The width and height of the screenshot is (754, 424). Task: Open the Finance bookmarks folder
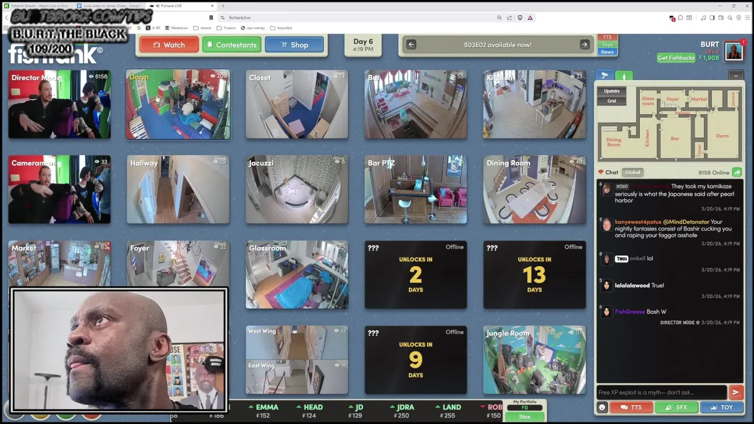pos(226,28)
